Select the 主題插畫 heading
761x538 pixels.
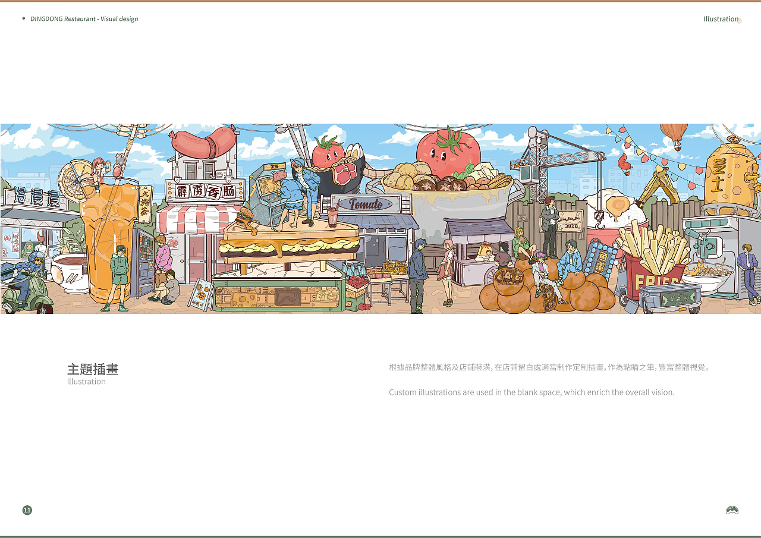click(93, 369)
